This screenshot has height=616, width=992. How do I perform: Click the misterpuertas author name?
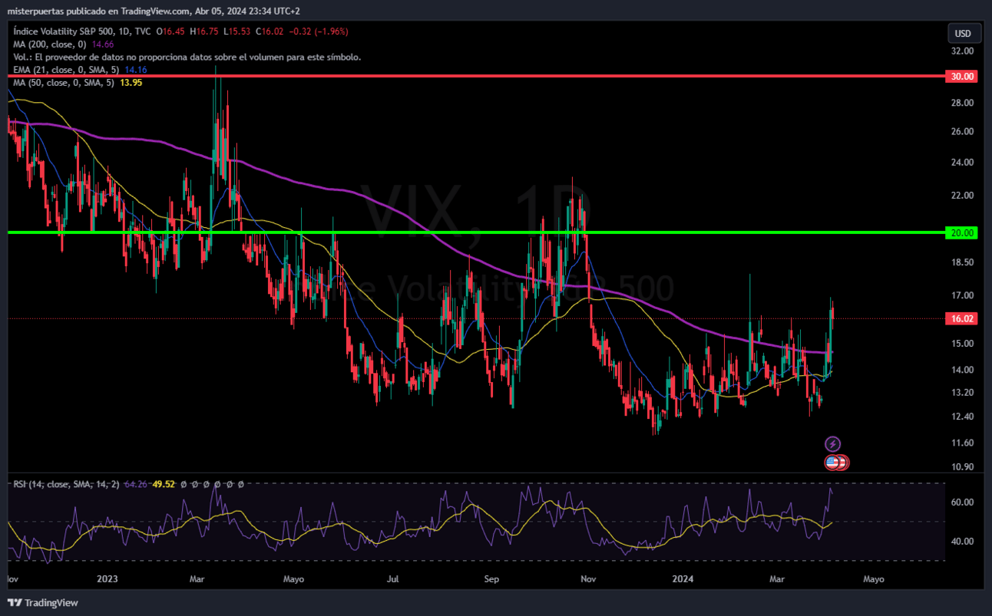36,11
